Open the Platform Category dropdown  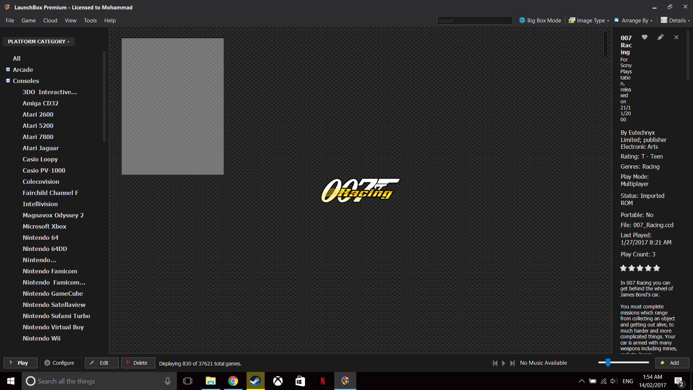[39, 42]
